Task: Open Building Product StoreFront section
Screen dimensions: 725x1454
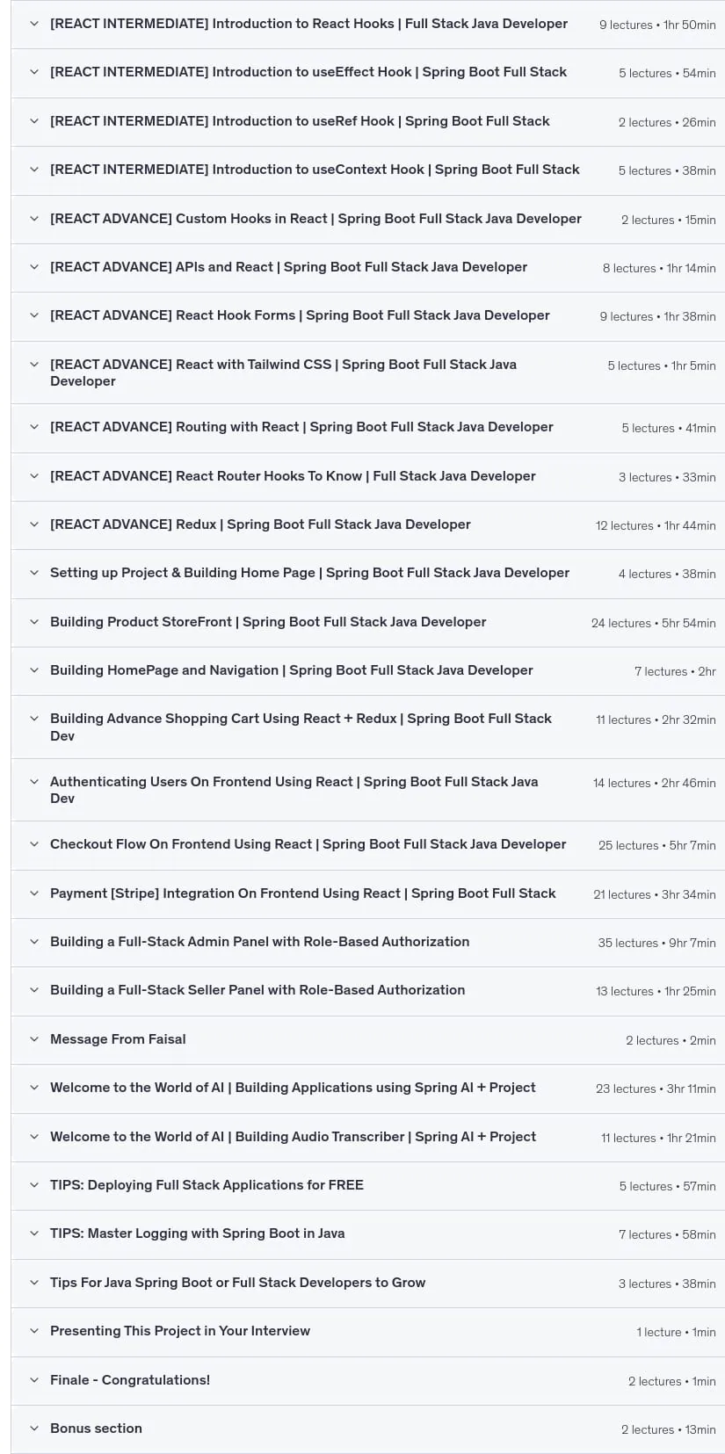Action: pyautogui.click(x=367, y=622)
